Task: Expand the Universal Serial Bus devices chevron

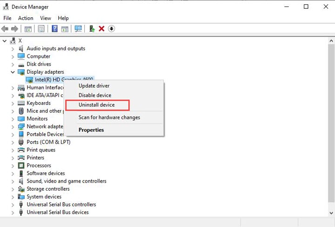Action: coord(13,213)
